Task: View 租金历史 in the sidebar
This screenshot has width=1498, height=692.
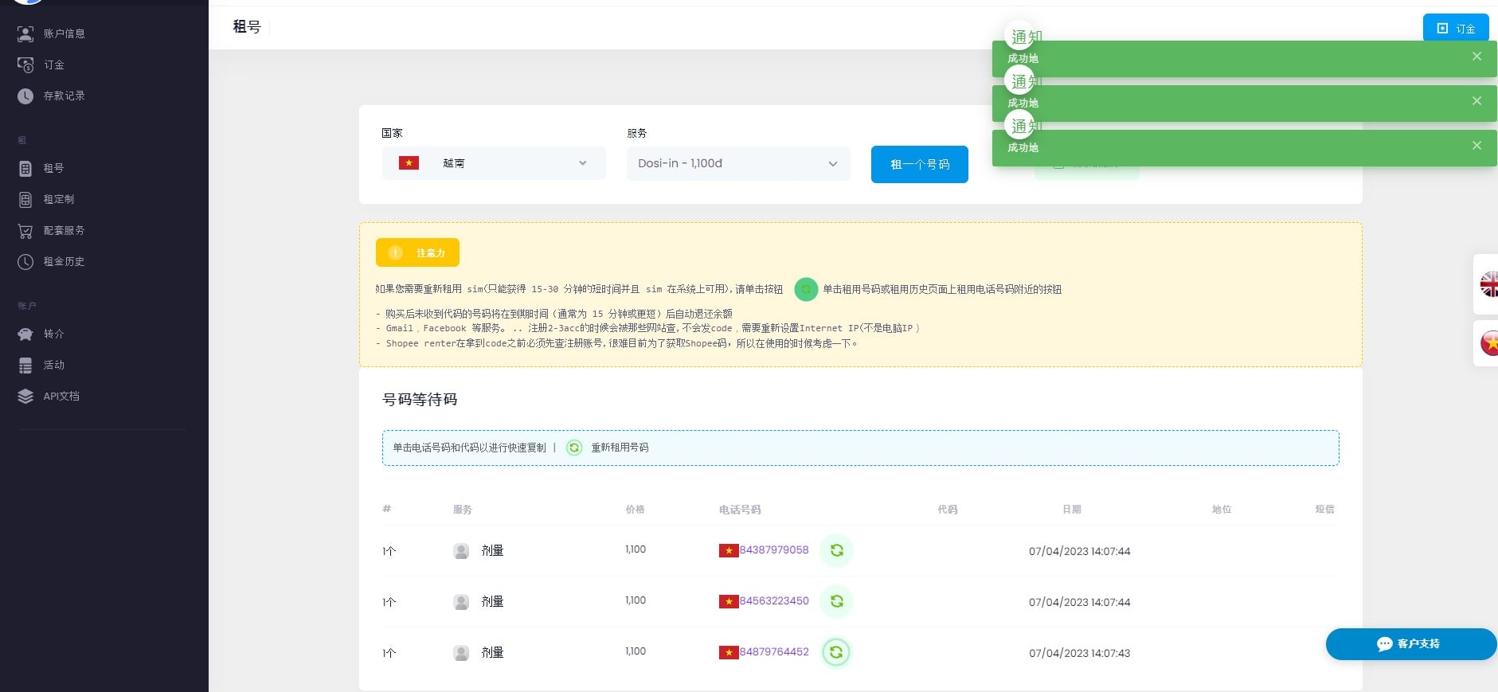Action: [x=64, y=261]
